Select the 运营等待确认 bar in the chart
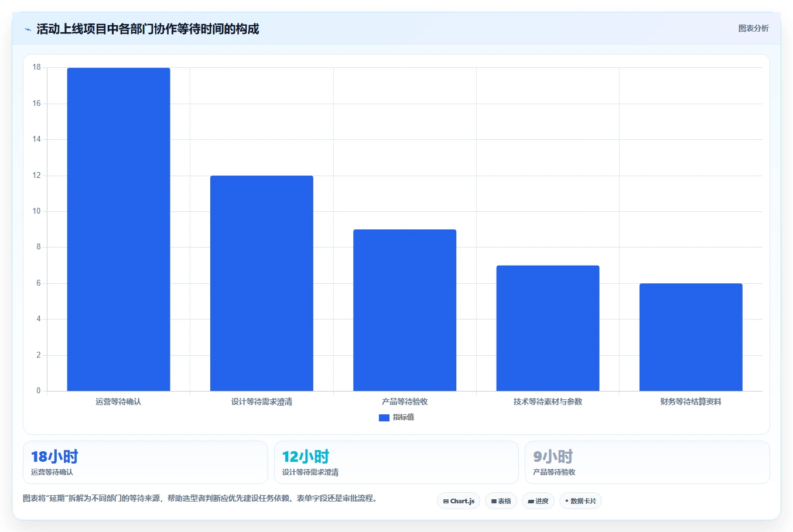793x532 pixels. pos(119,229)
